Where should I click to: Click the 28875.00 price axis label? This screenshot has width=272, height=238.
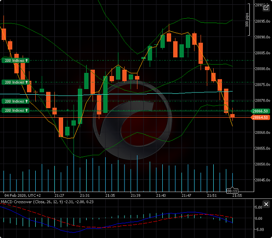click(x=262, y=85)
